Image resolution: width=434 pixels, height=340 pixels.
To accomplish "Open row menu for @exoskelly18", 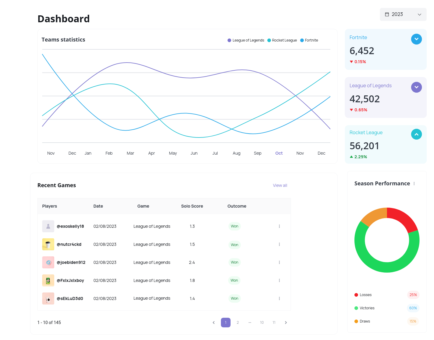I will (279, 226).
